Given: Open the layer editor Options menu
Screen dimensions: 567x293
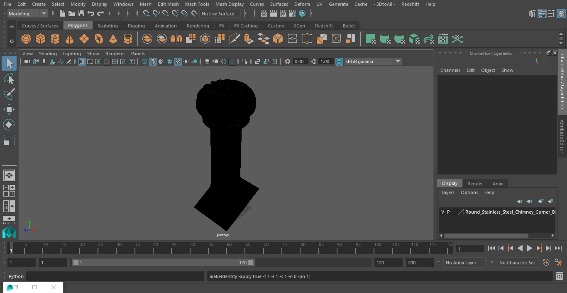Looking at the screenshot, I should 469,192.
